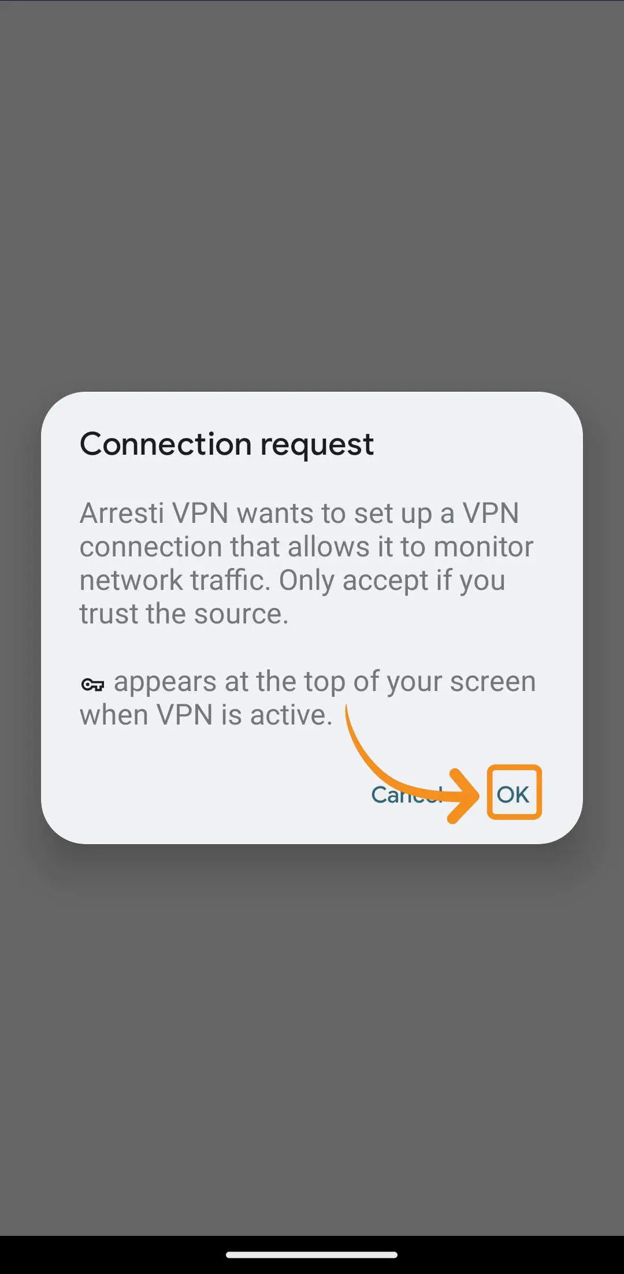Click the orange highlight box around OK
Viewport: 624px width, 1274px height.
pyautogui.click(x=514, y=792)
